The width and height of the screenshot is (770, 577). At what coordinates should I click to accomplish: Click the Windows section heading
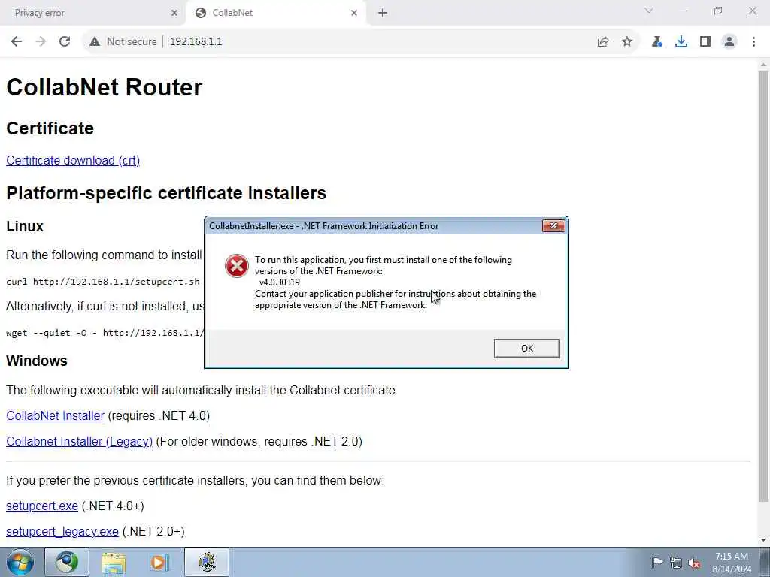pyautogui.click(x=36, y=361)
